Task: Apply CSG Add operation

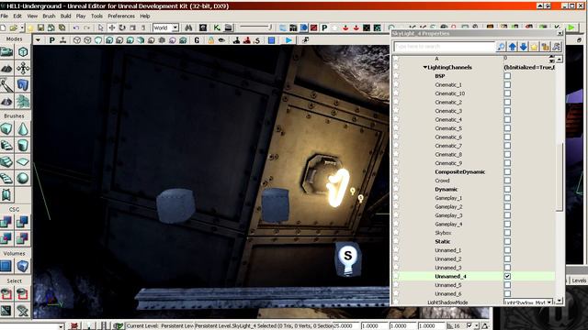Action: pyautogui.click(x=6, y=222)
